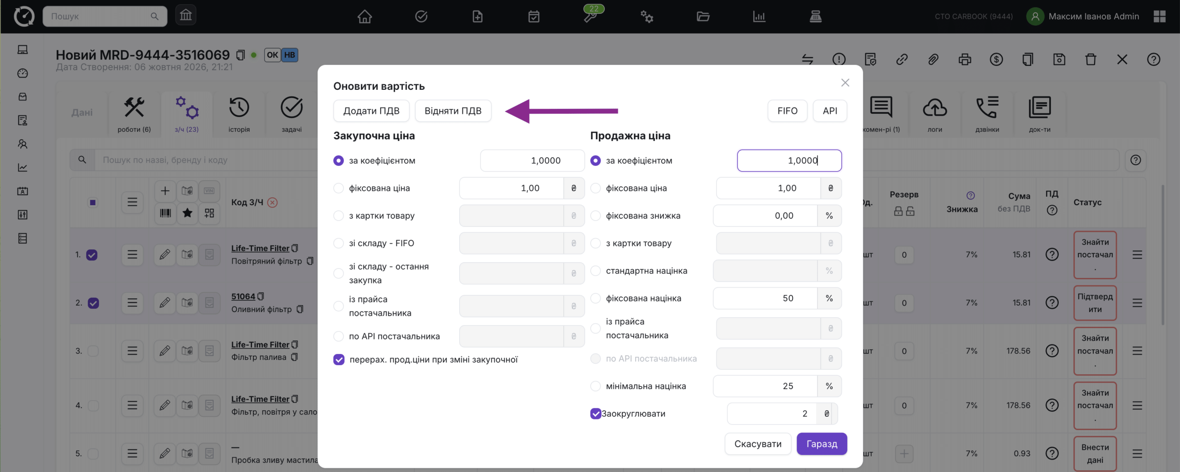Switch to the 'історія' tab

tap(239, 114)
